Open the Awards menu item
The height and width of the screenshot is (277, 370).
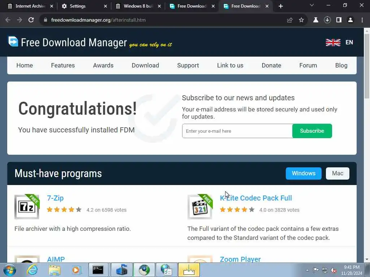[103, 66]
